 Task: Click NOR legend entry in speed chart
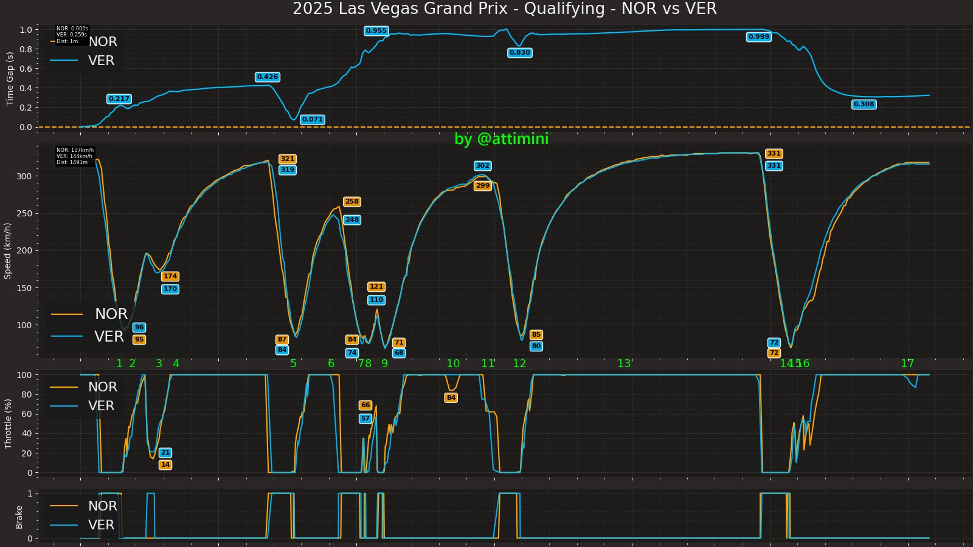89,314
